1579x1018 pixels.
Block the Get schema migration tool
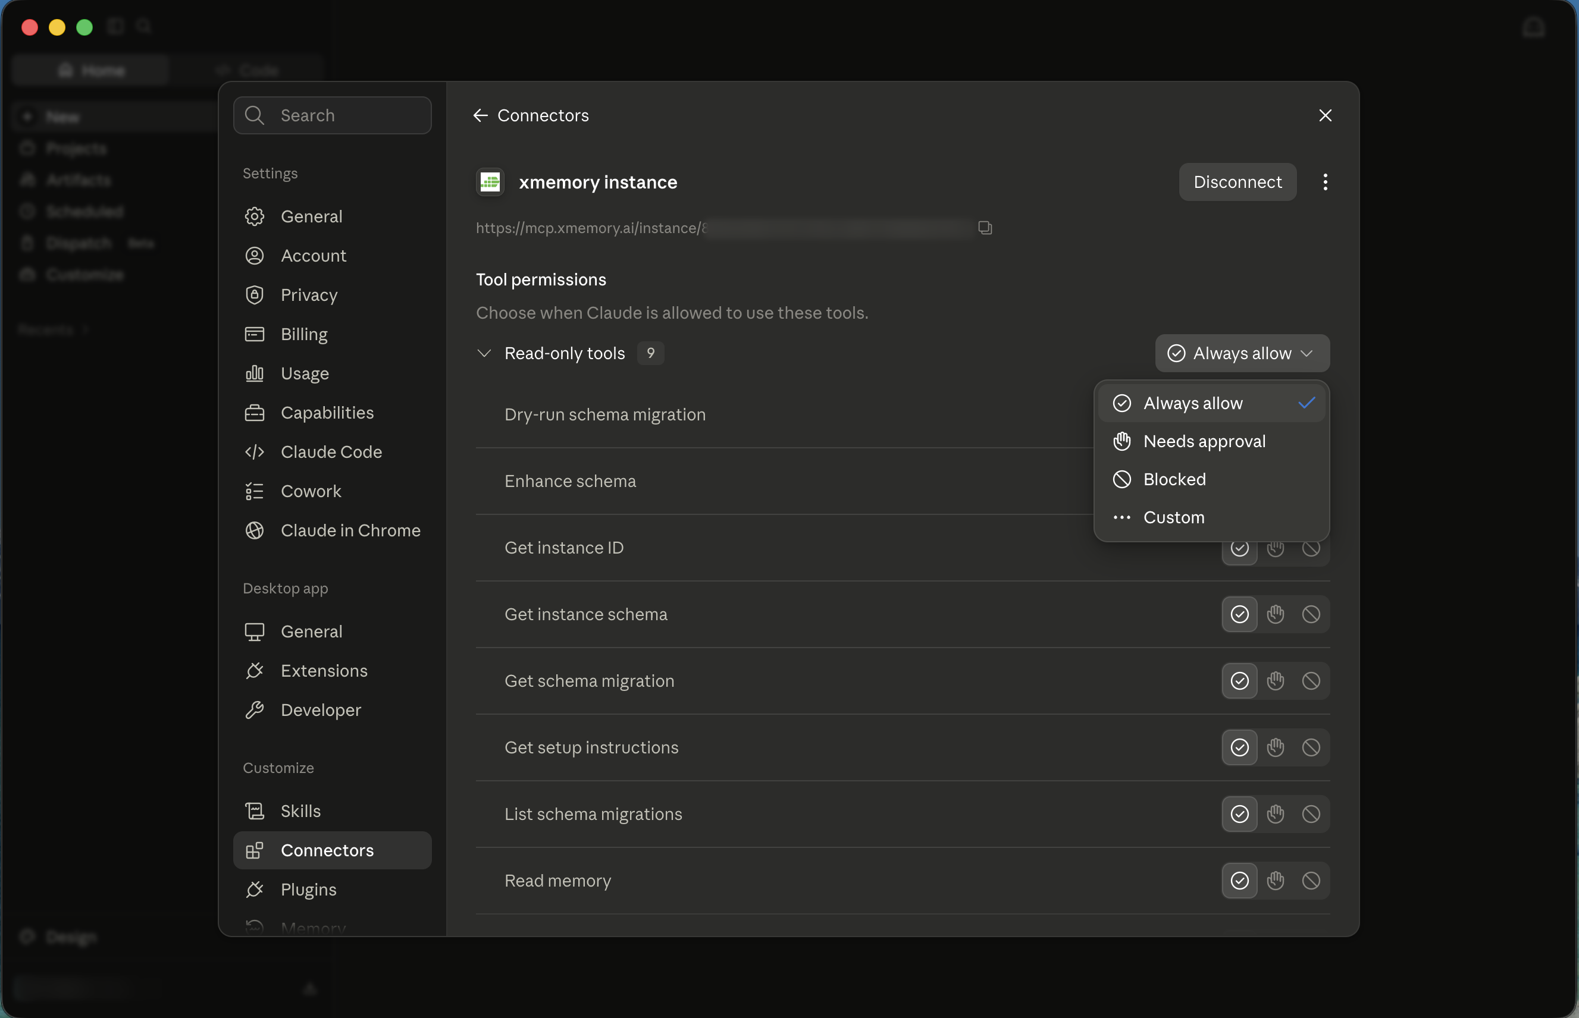[x=1311, y=681]
